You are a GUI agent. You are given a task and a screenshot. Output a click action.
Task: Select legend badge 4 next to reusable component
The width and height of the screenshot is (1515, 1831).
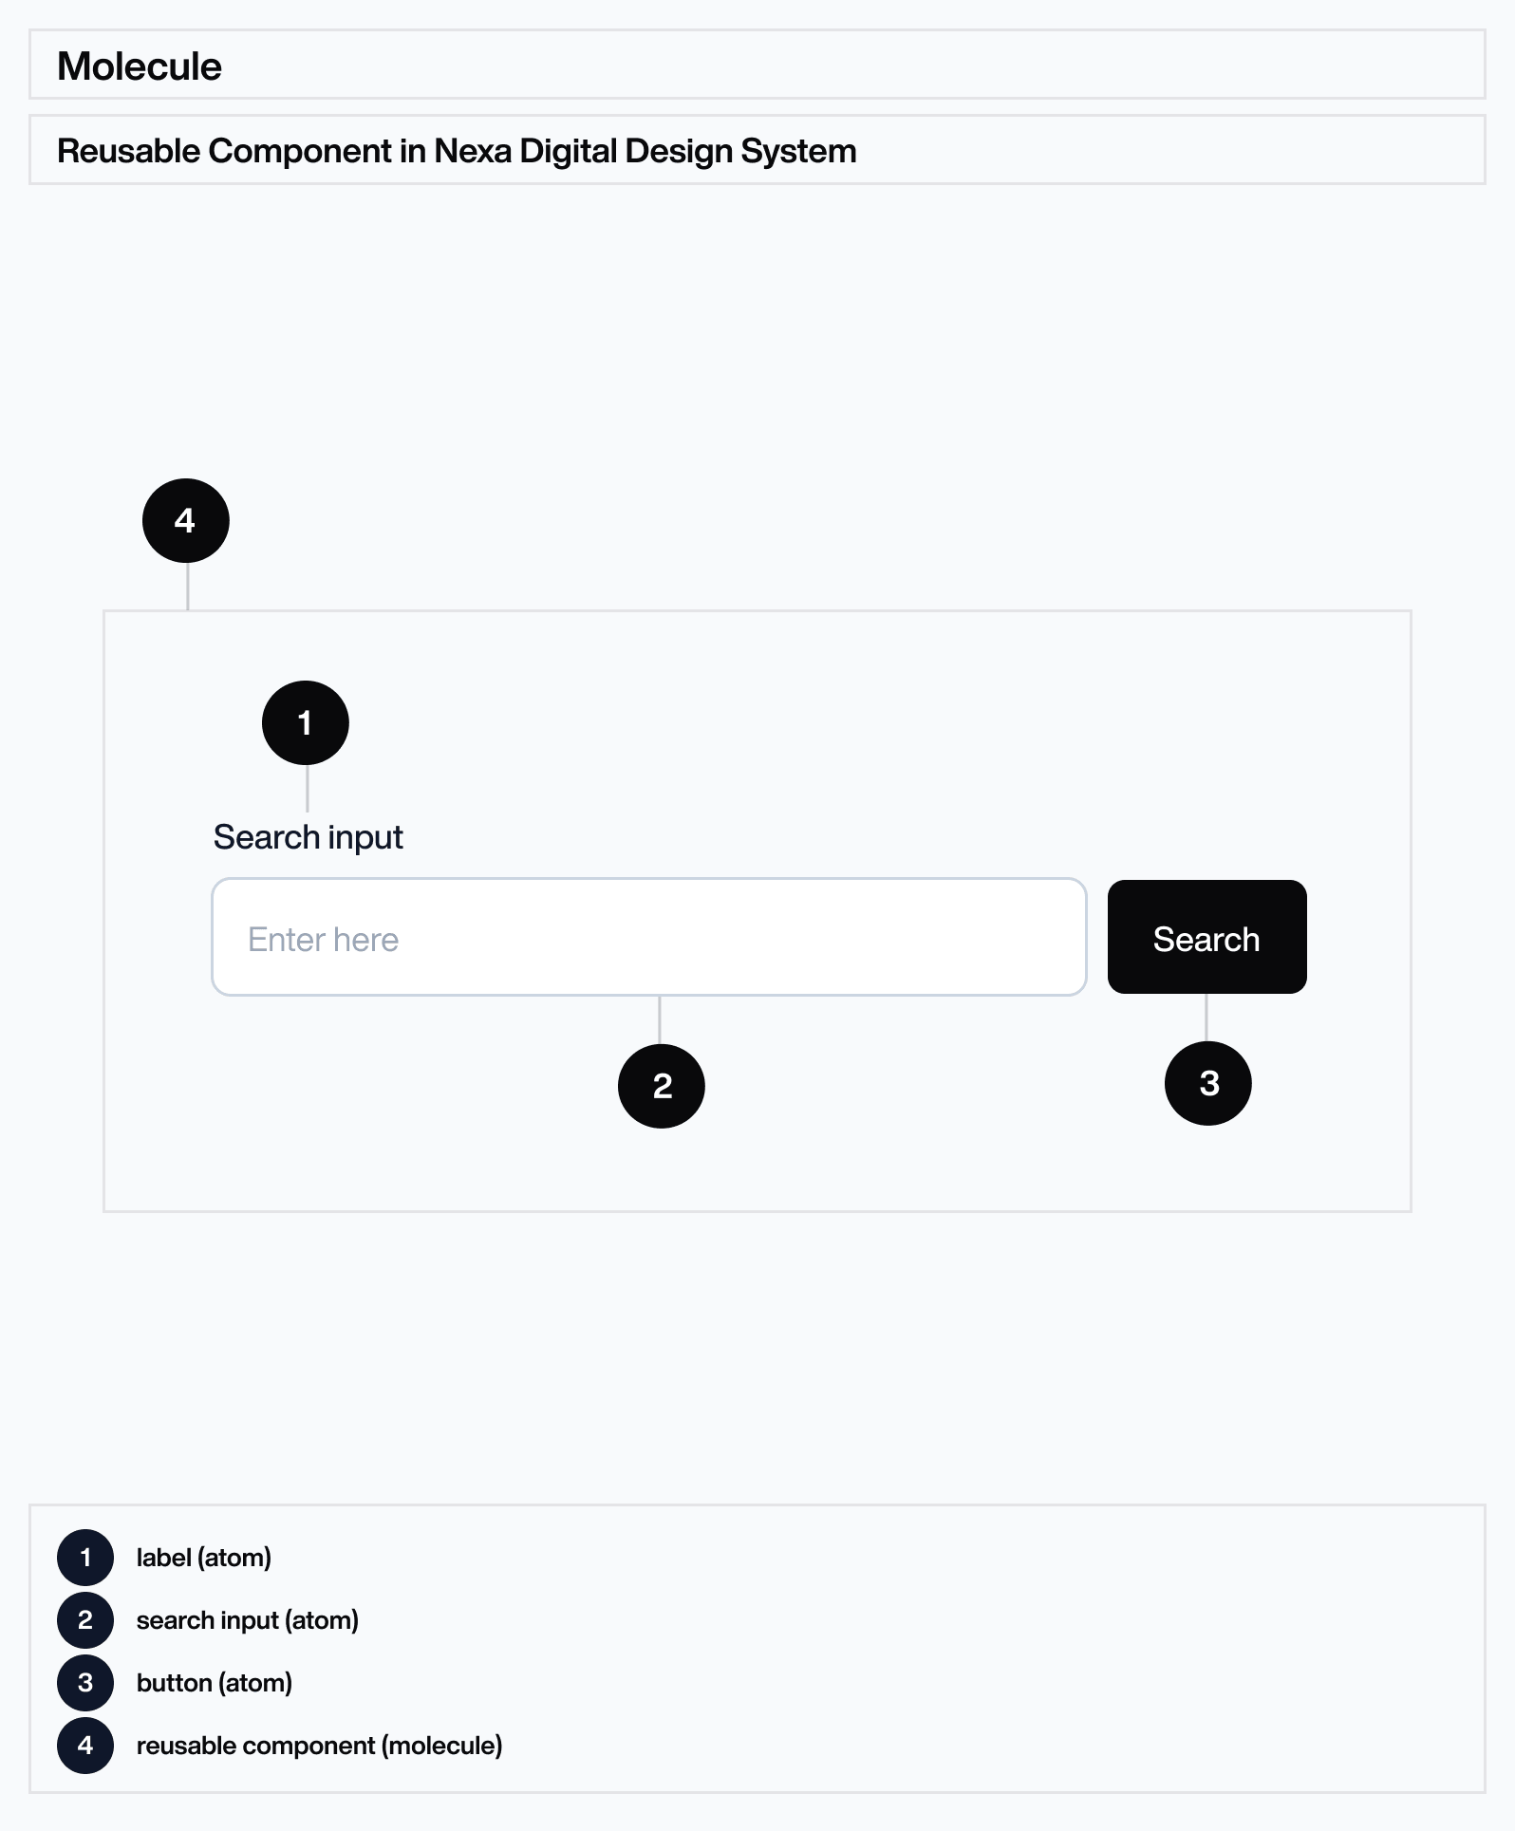tap(85, 1745)
